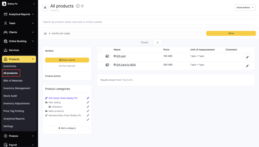Screen dimensions: 259x147
Task: Edit Gift Card for $500 with pencil
Action: click(x=247, y=66)
